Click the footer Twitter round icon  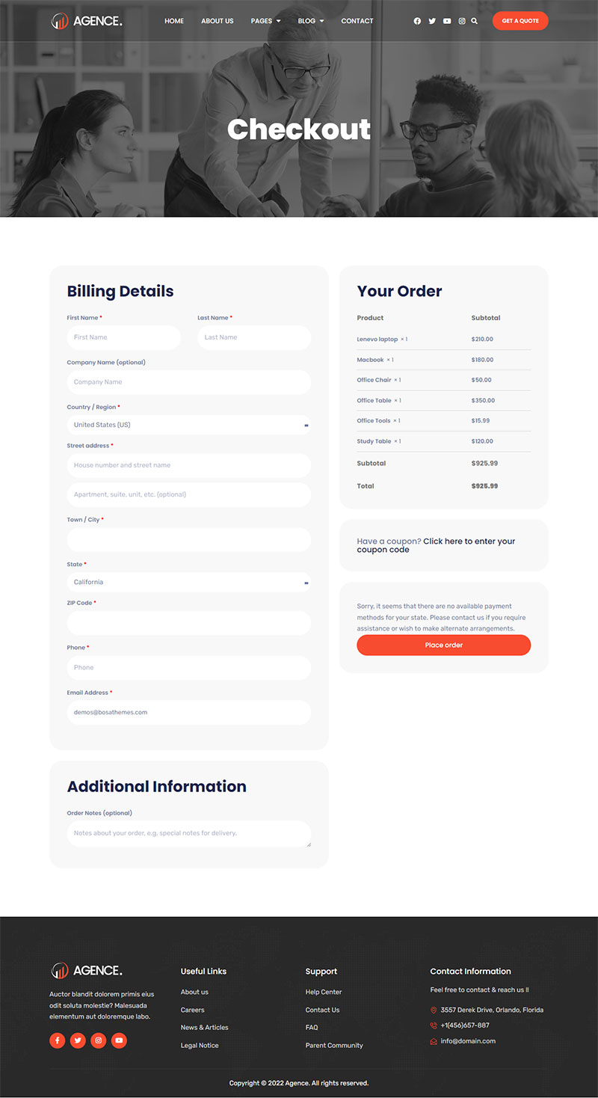[78, 1040]
